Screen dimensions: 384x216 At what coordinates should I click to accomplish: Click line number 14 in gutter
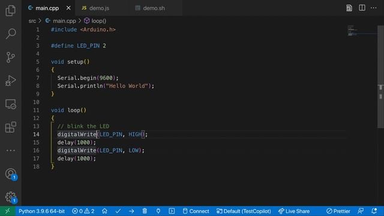(x=36, y=134)
